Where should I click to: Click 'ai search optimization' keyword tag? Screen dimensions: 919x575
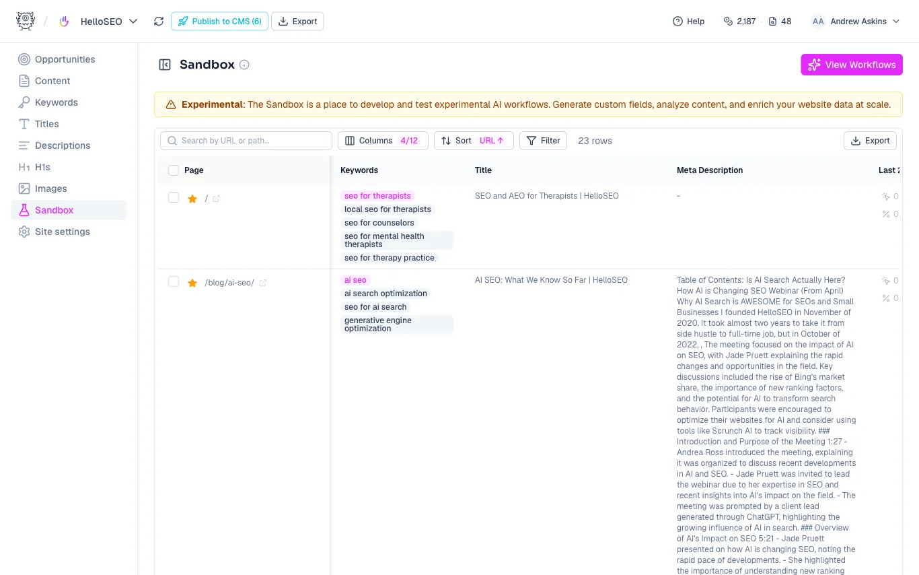(385, 294)
